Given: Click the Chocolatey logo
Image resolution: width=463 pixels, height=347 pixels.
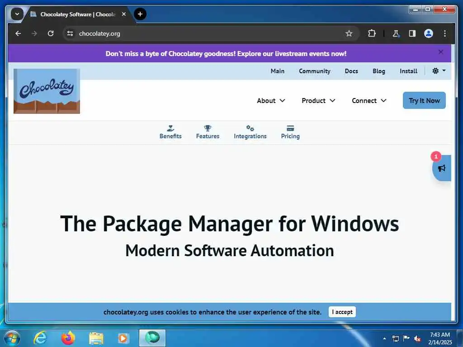Looking at the screenshot, I should click(47, 91).
